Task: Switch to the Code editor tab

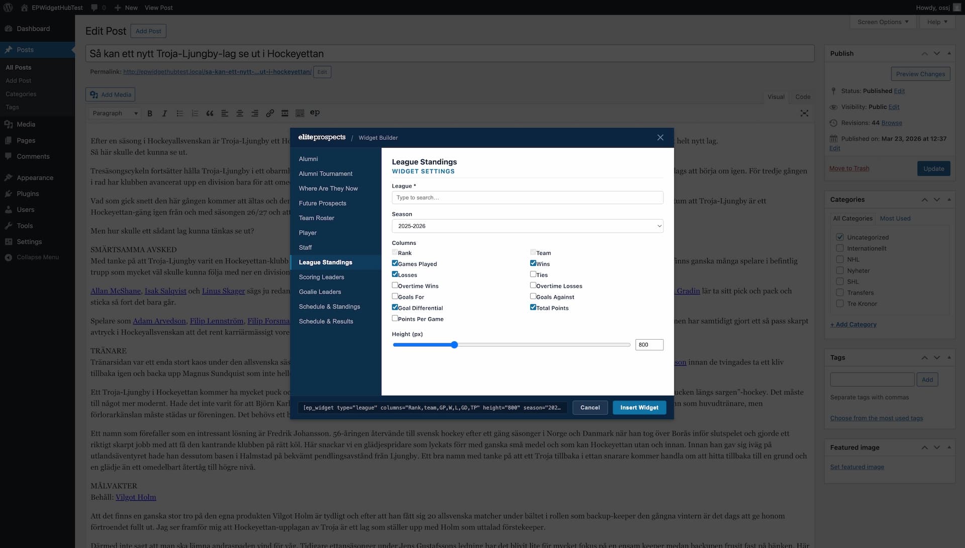Action: click(803, 97)
